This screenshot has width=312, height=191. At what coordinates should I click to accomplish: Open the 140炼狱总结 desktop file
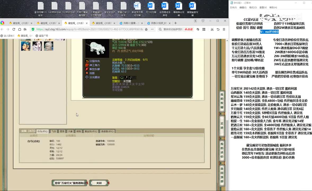point(54,8)
